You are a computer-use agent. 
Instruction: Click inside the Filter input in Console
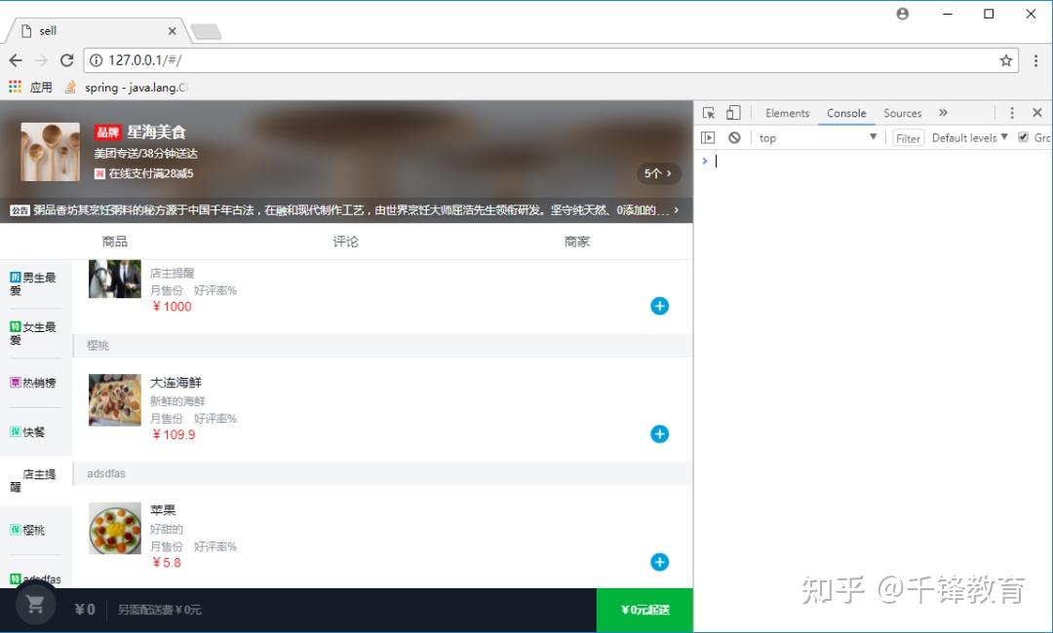[908, 137]
